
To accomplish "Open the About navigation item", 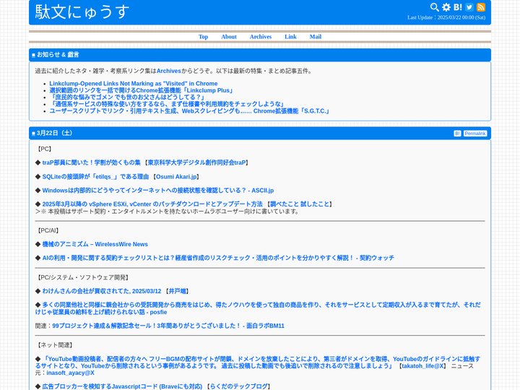I will click(x=229, y=37).
